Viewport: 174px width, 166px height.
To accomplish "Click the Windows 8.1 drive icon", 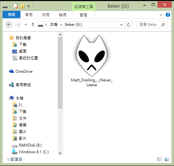I will (15, 152).
